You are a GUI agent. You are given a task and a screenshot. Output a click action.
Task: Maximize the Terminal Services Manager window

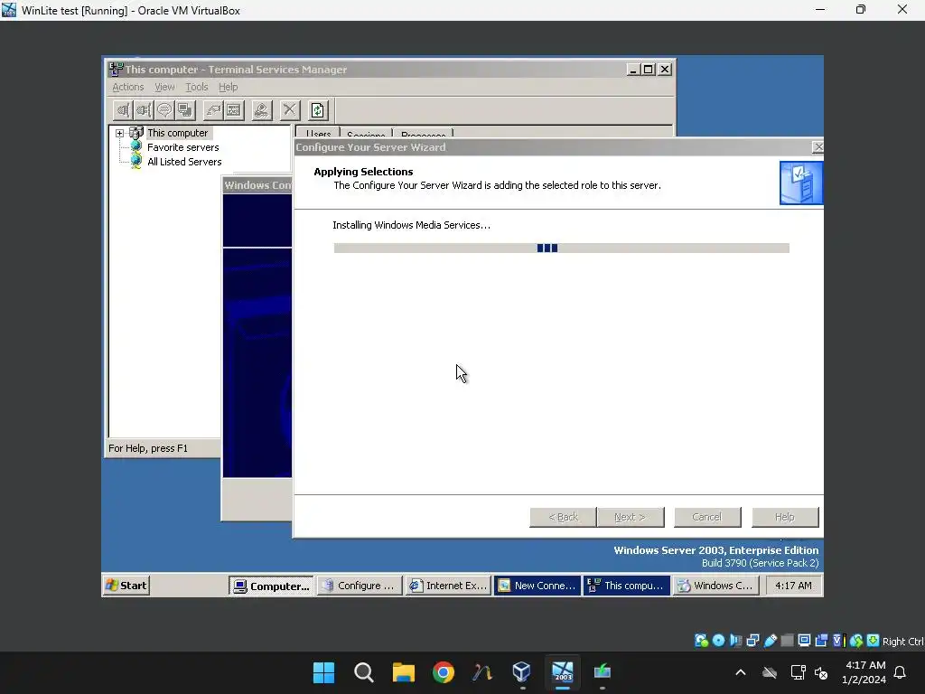pyautogui.click(x=649, y=69)
